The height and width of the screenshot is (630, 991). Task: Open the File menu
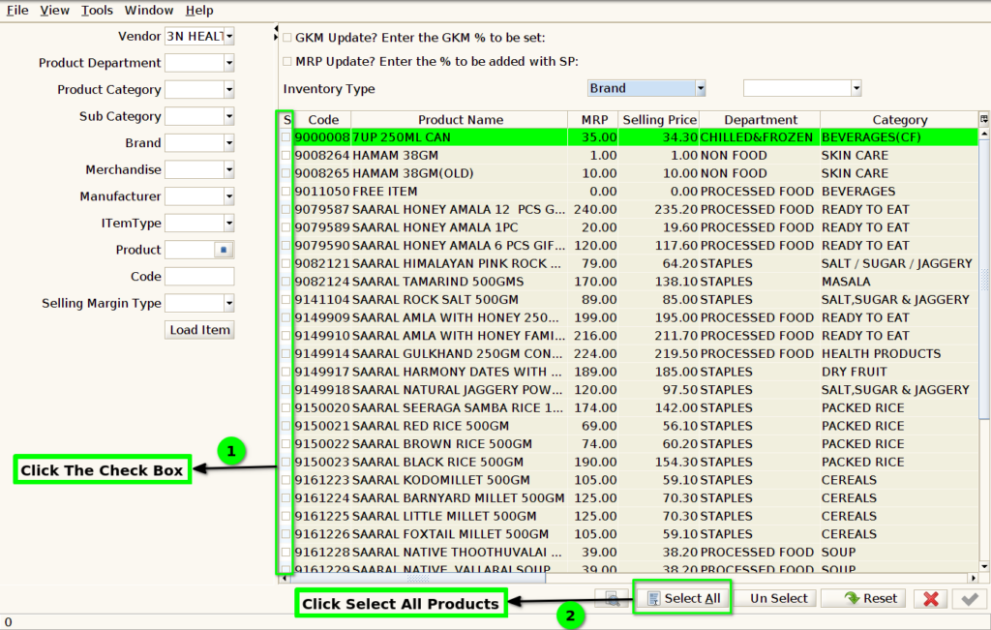tap(17, 10)
